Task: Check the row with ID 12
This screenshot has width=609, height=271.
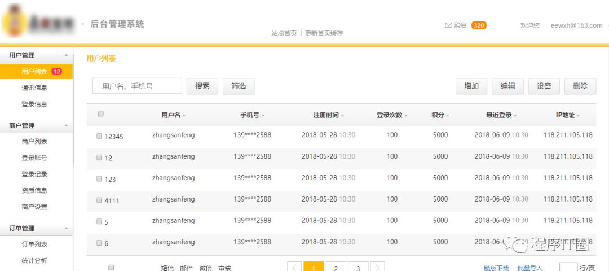Action: (99, 158)
